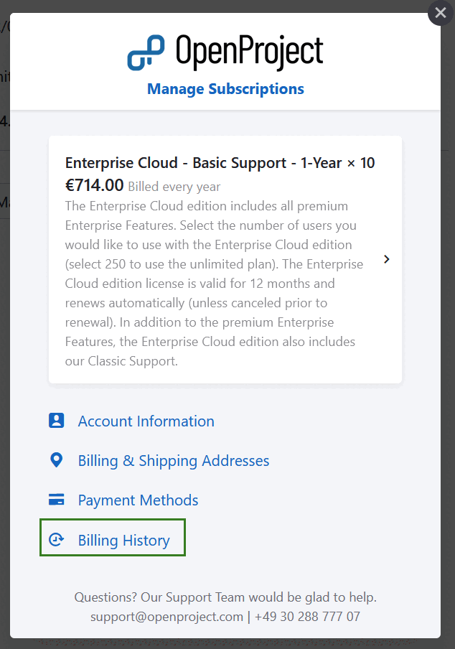Open Billing & Shipping Addresses
Viewport: 455px width, 649px height.
(x=173, y=461)
